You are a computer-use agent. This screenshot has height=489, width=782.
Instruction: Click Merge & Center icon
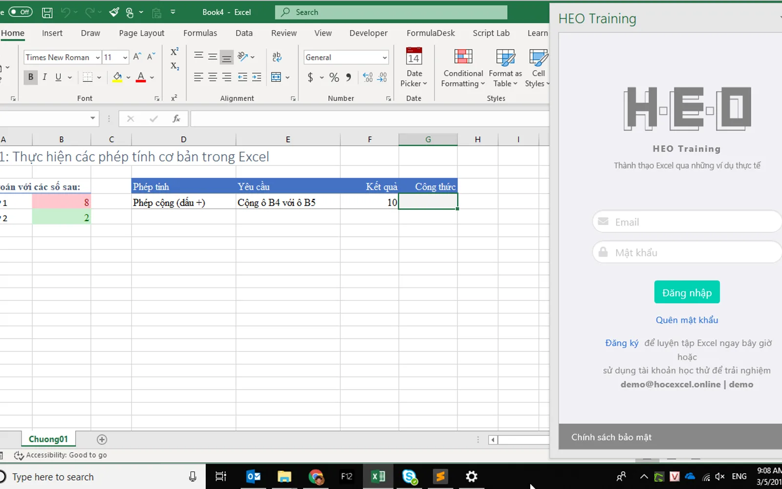pyautogui.click(x=276, y=77)
